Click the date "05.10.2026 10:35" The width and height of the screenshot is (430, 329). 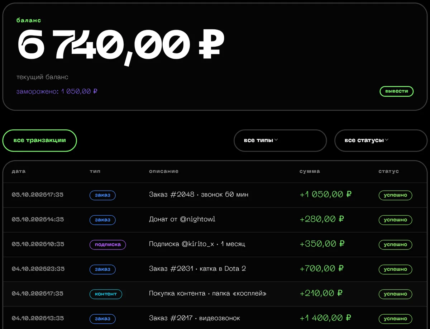point(38,244)
